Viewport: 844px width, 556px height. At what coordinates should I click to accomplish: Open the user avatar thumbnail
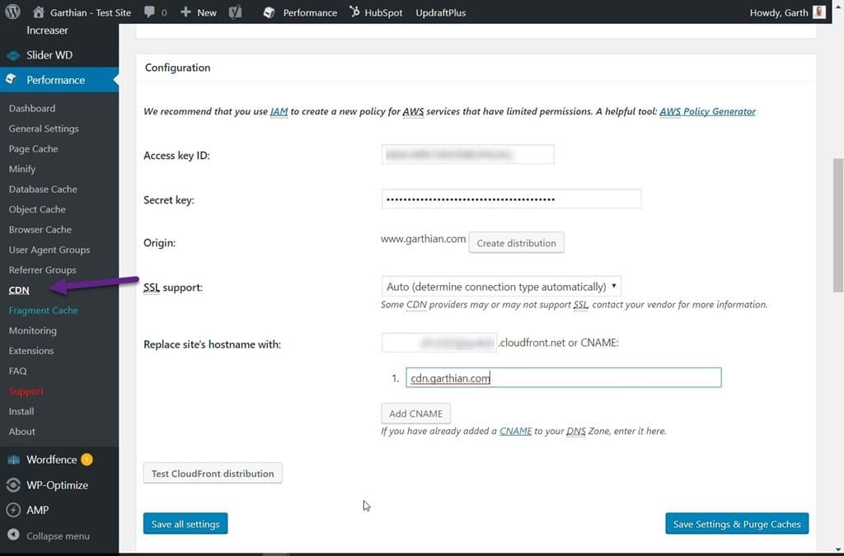819,12
